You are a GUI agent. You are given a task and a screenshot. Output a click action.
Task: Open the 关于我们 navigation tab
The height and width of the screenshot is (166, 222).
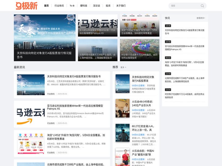pyautogui.click(x=121, y=6)
